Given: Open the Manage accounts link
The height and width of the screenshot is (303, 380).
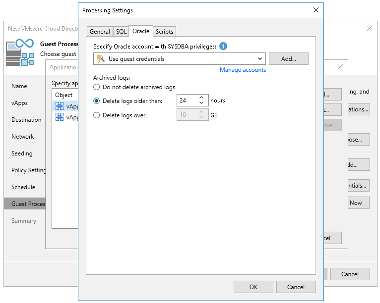Looking at the screenshot, I should (243, 70).
